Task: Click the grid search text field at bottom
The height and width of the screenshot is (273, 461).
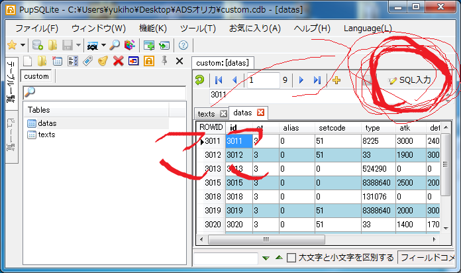Action: pos(225,258)
